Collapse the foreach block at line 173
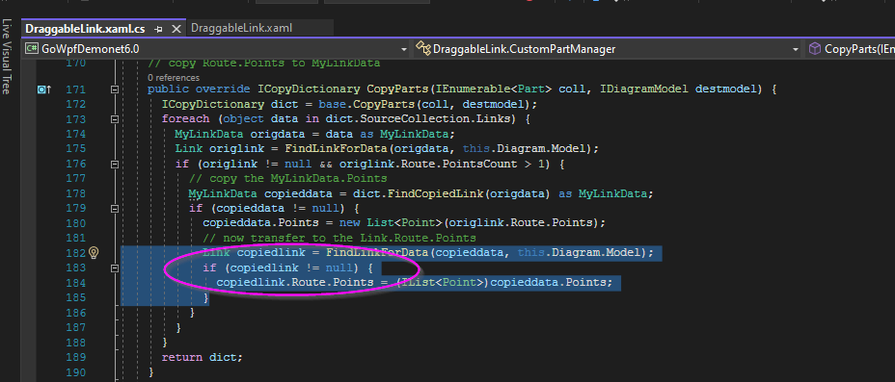 [115, 119]
